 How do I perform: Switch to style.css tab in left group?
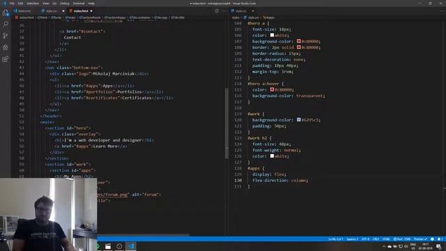[x=52, y=11]
